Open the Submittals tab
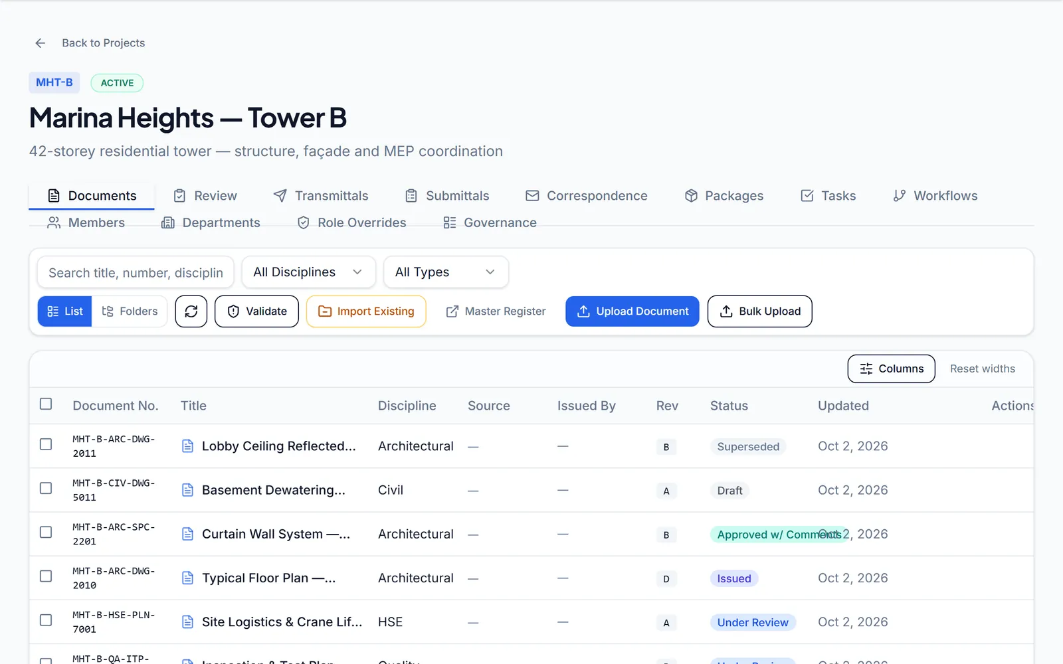 click(x=447, y=196)
